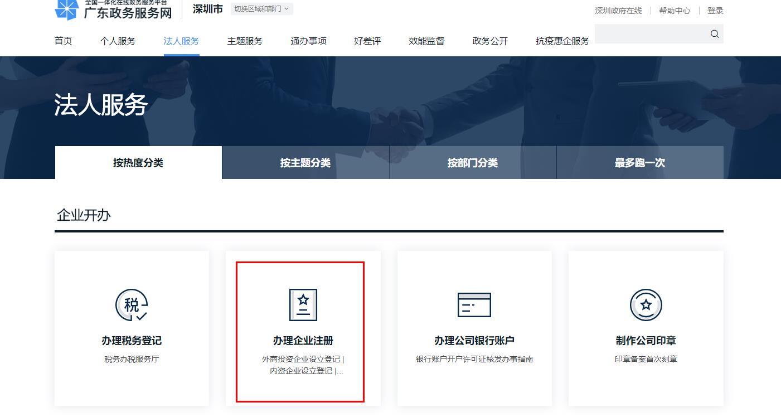Select 法人服务 in the navigation bar

pos(181,41)
